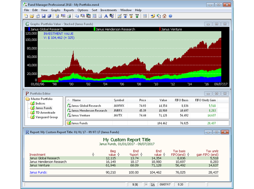Click the HST history update icon
Image resolution: width=254 pixels, height=189 pixels.
(x=131, y=16)
